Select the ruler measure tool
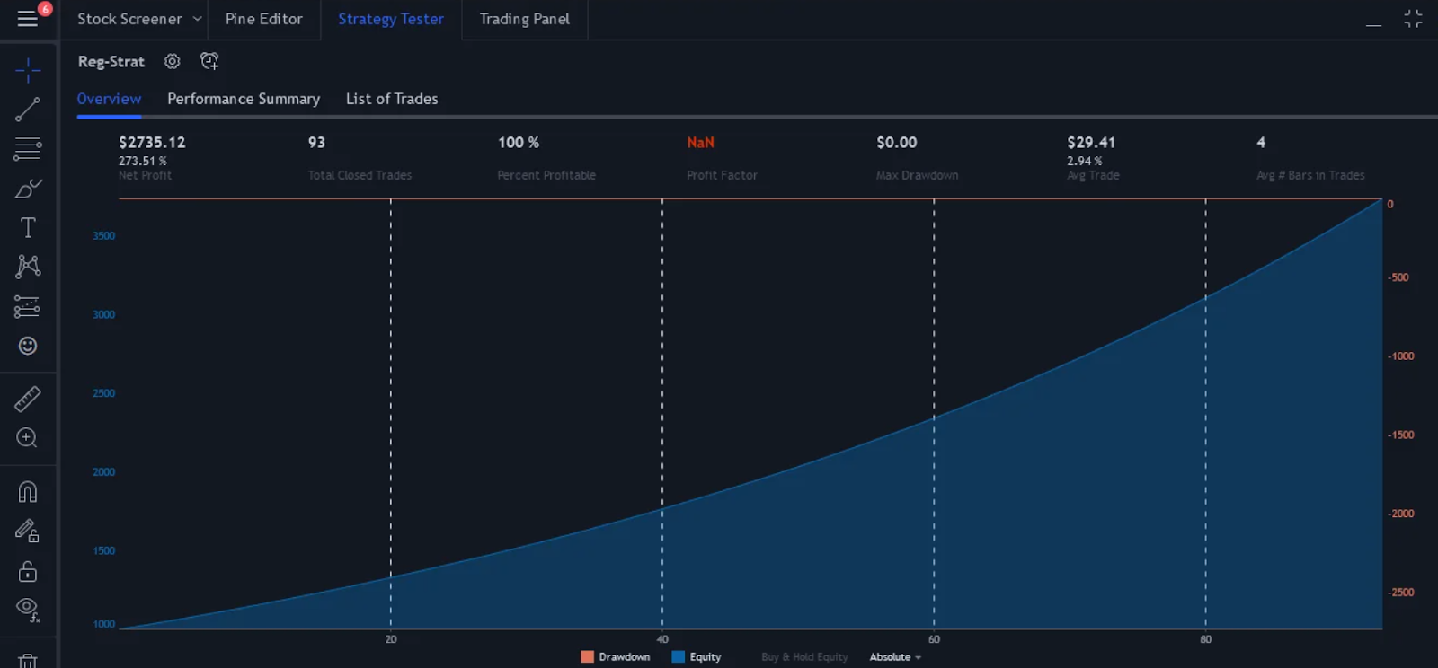The image size is (1438, 668). (28, 399)
